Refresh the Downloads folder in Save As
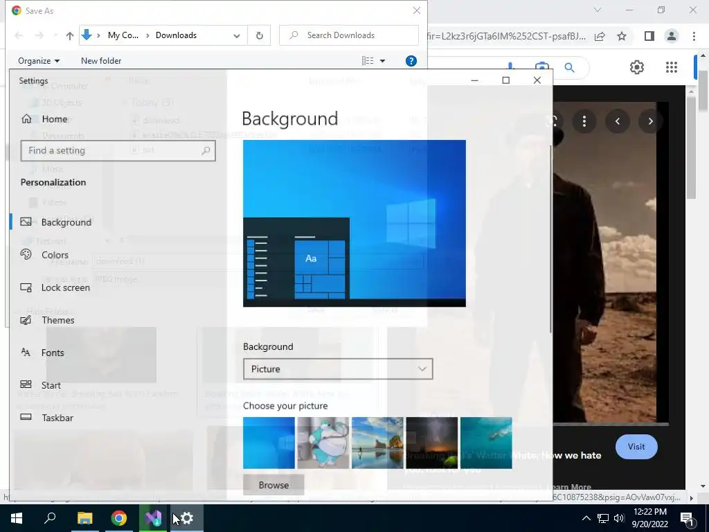 coord(259,35)
